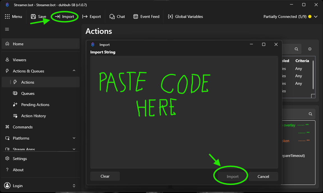323x193 pixels.
Task: Click the About question mark icon
Action: pyautogui.click(x=7, y=170)
